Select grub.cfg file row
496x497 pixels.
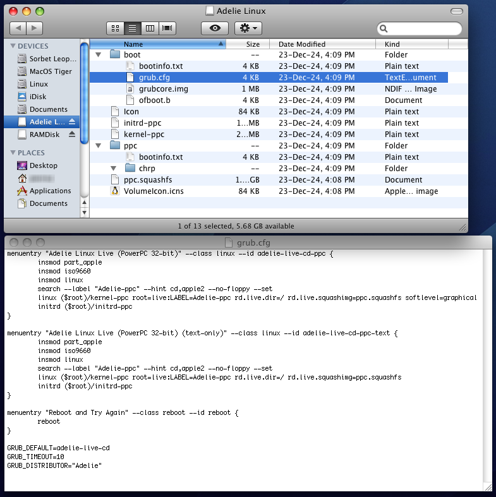(269, 78)
